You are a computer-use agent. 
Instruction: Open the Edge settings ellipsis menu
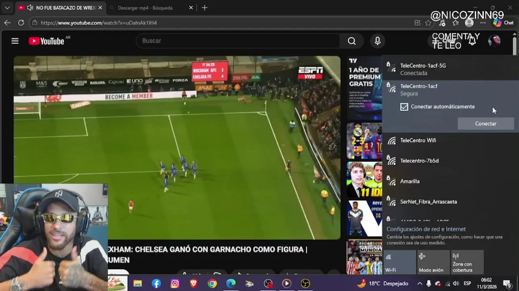[x=483, y=23]
